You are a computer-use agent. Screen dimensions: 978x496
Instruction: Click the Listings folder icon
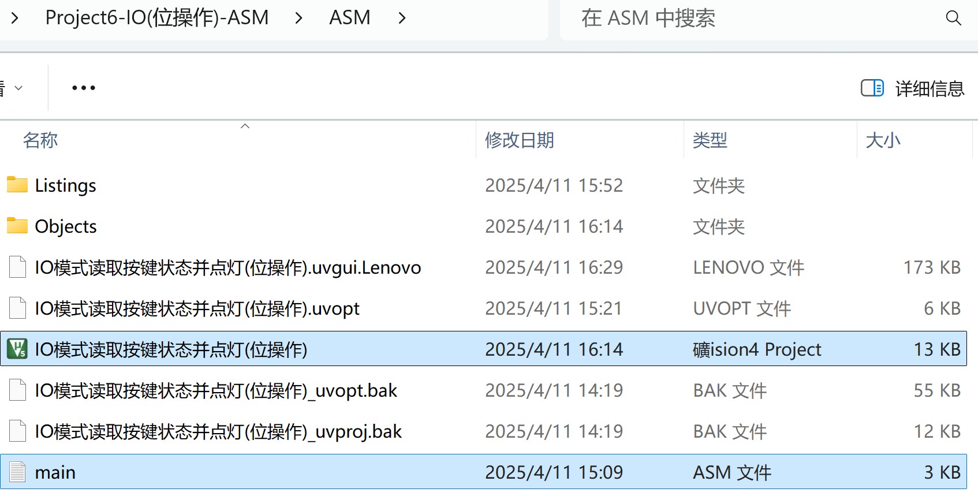[x=17, y=185]
